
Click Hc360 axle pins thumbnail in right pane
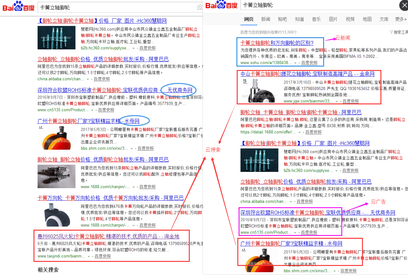coord(260,160)
